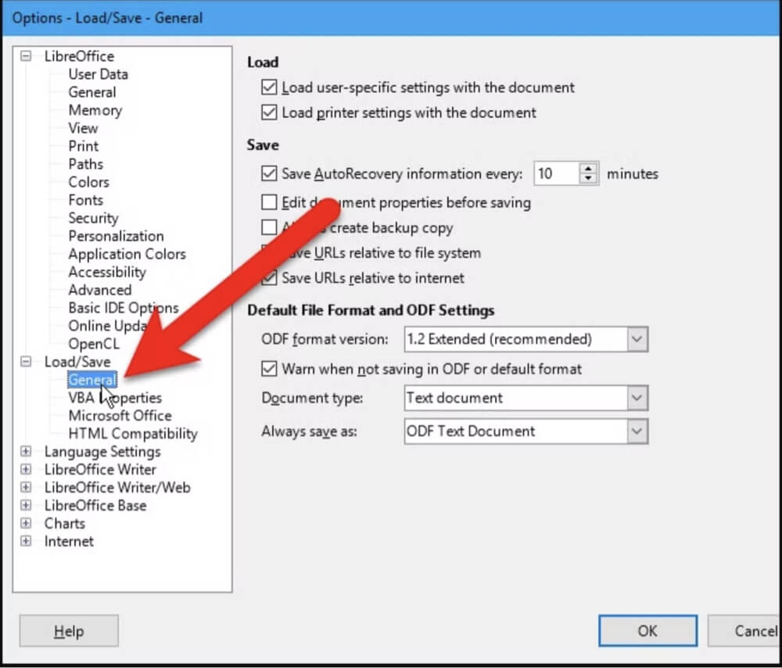Open the ODF format version dropdown
This screenshot has height=668, width=782.
pos(637,339)
